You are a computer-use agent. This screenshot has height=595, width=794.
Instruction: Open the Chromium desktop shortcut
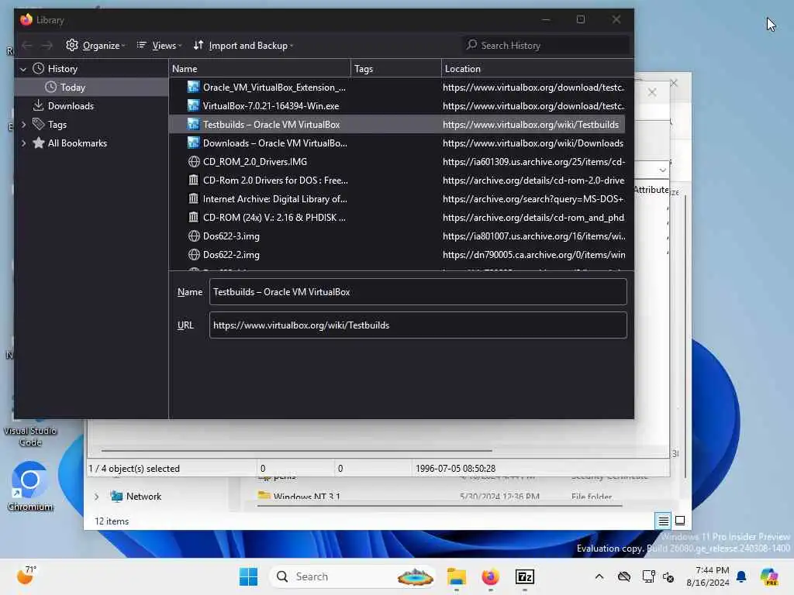coord(30,487)
